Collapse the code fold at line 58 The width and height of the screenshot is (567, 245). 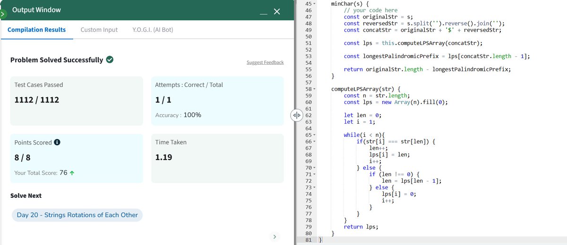click(x=315, y=89)
